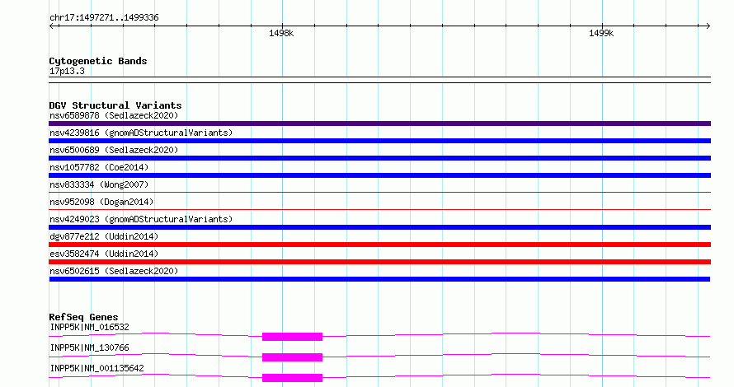Click the magenta exon of INPP5K|NM_130766
The height and width of the screenshot is (387, 734).
292,357
